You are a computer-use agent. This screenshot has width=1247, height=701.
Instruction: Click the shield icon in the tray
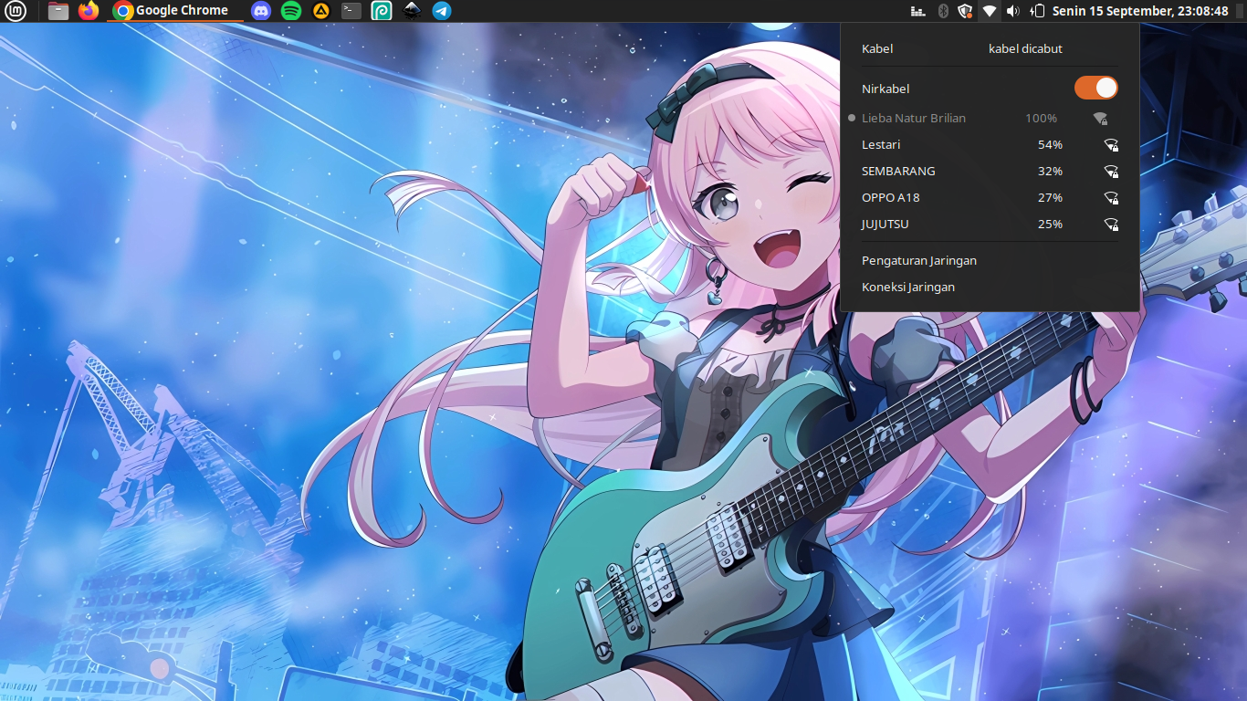coord(965,11)
